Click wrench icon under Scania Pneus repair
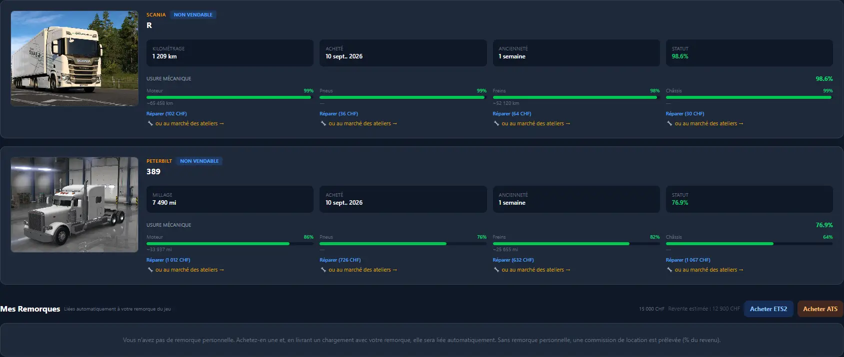The image size is (844, 357). coord(323,123)
